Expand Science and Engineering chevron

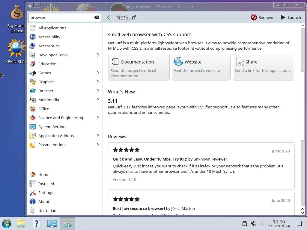tap(98, 118)
